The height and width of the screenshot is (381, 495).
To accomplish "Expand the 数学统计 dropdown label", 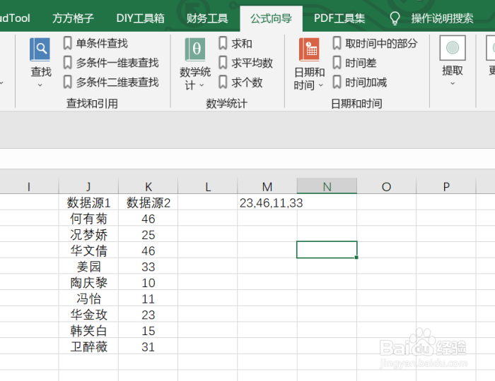I will click(195, 78).
